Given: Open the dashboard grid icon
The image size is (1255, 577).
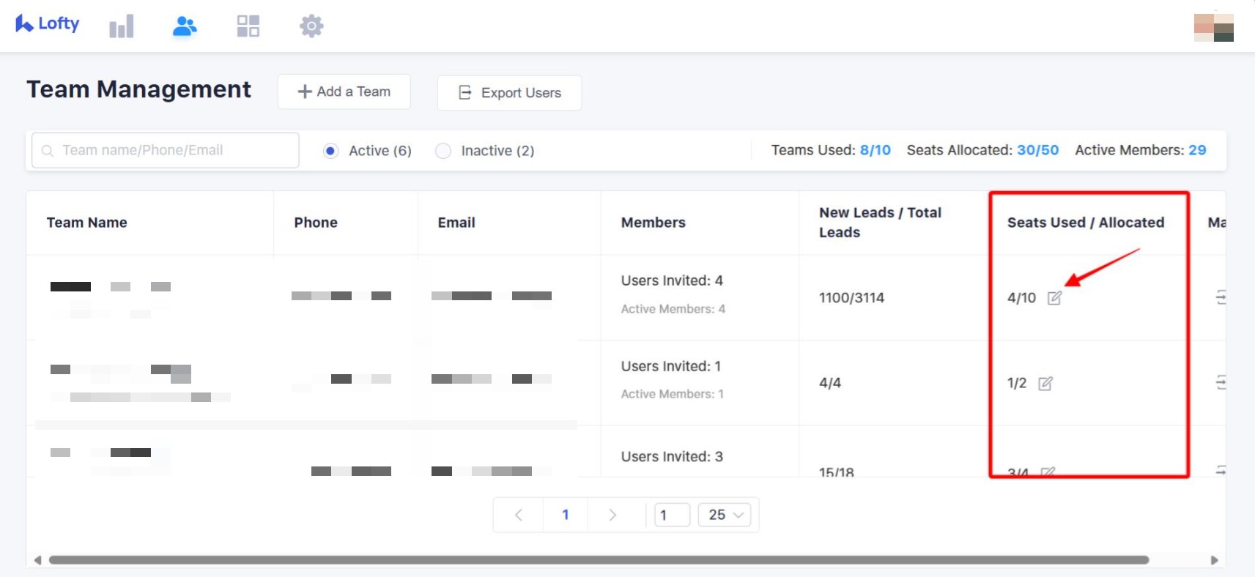Looking at the screenshot, I should (x=248, y=26).
